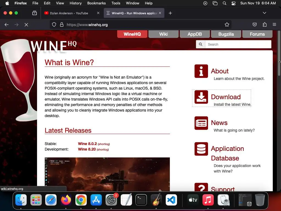Screen dimensions: 281x211
Task: Open GarageBand in the Dock
Action: [156, 200]
